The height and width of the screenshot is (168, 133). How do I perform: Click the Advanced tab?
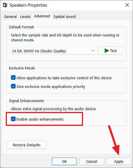42,16
